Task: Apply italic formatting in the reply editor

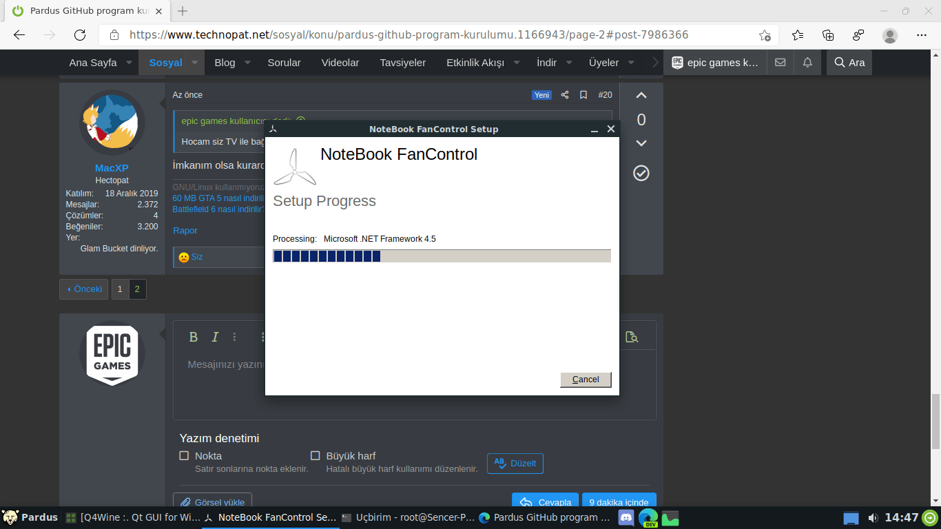Action: pos(215,337)
